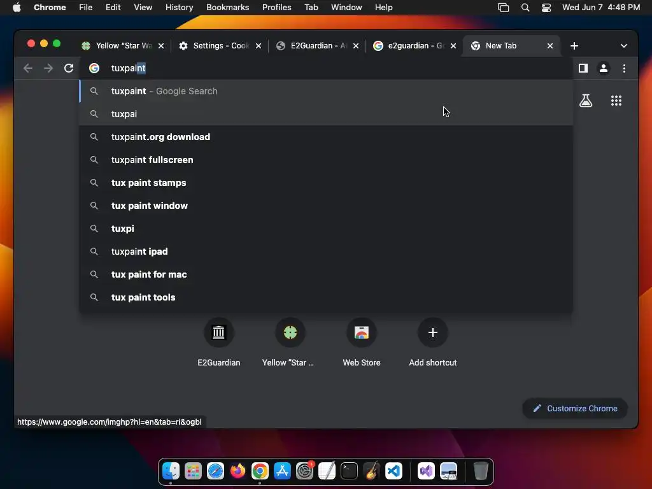Click the address bar containing tuxpaint
Screen dimensions: 652x489
(x=327, y=68)
